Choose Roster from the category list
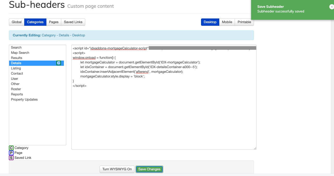This screenshot has height=176, width=334. (16, 89)
